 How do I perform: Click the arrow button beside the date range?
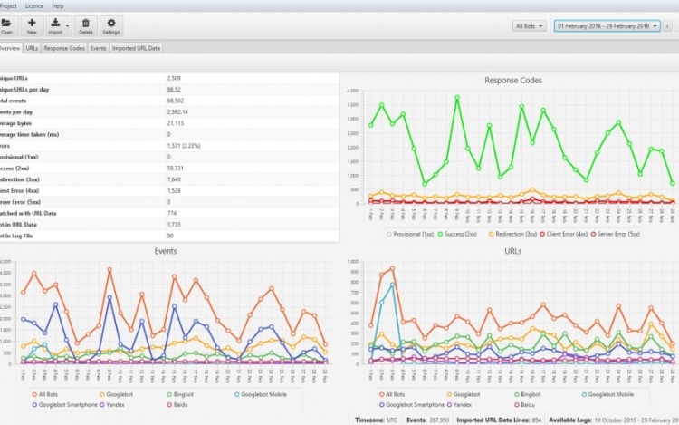tap(669, 26)
